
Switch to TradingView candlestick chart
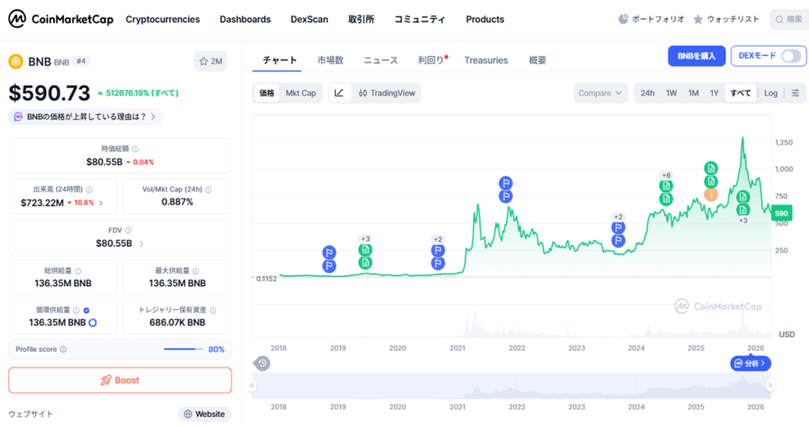[386, 93]
